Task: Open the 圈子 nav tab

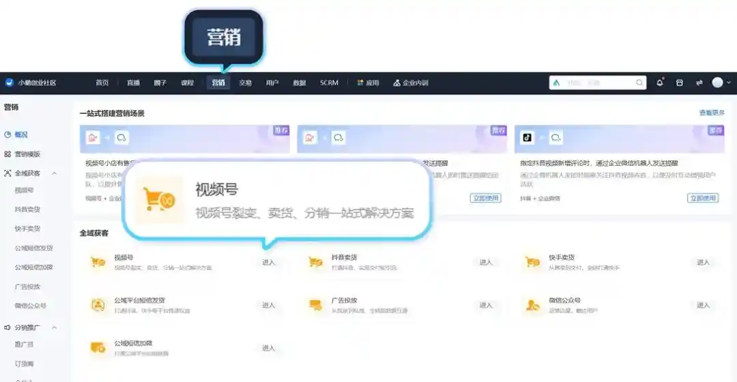Action: point(160,83)
